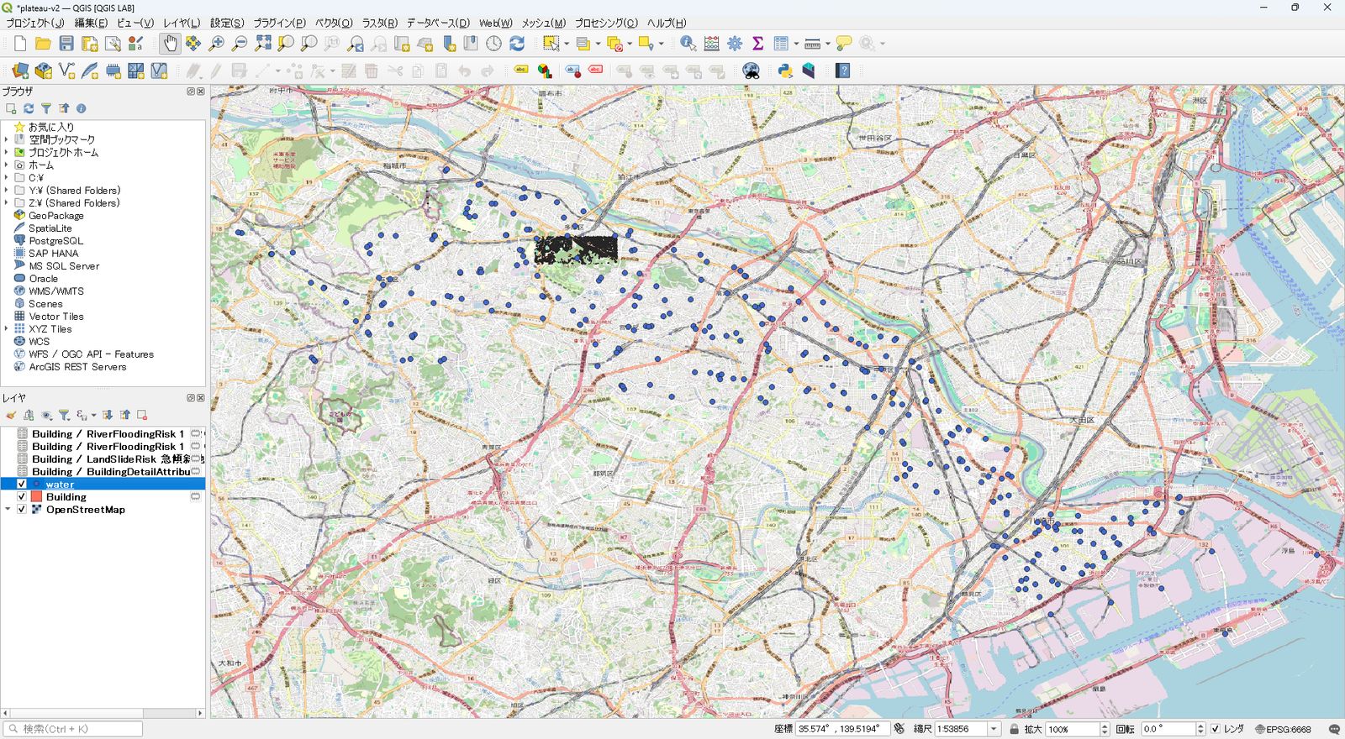The image size is (1345, 739).
Task: Show statistical summary sigma icon
Action: 757,44
